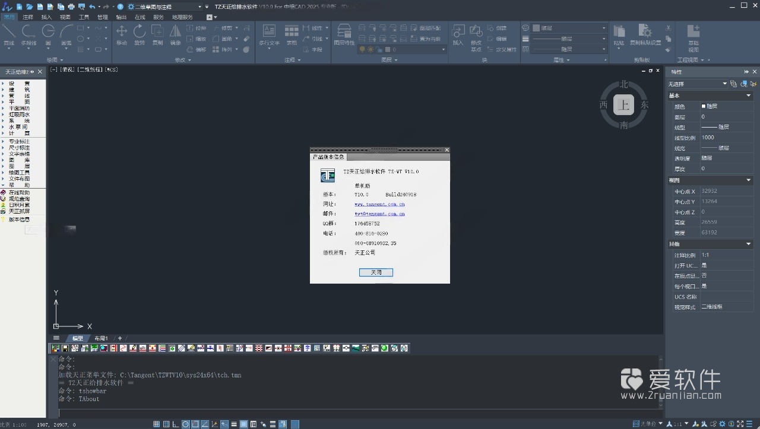Viewport: 760px width, 429px height.
Task: Open the 无选择 selection dropdown in properties
Action: click(x=698, y=84)
